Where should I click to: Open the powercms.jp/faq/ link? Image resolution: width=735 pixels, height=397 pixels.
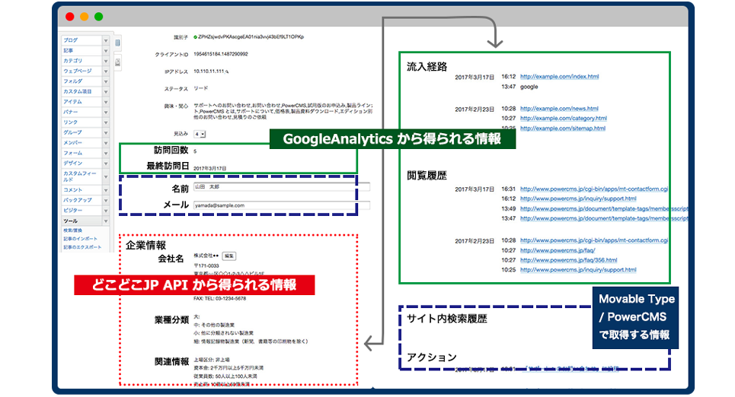[x=558, y=250]
